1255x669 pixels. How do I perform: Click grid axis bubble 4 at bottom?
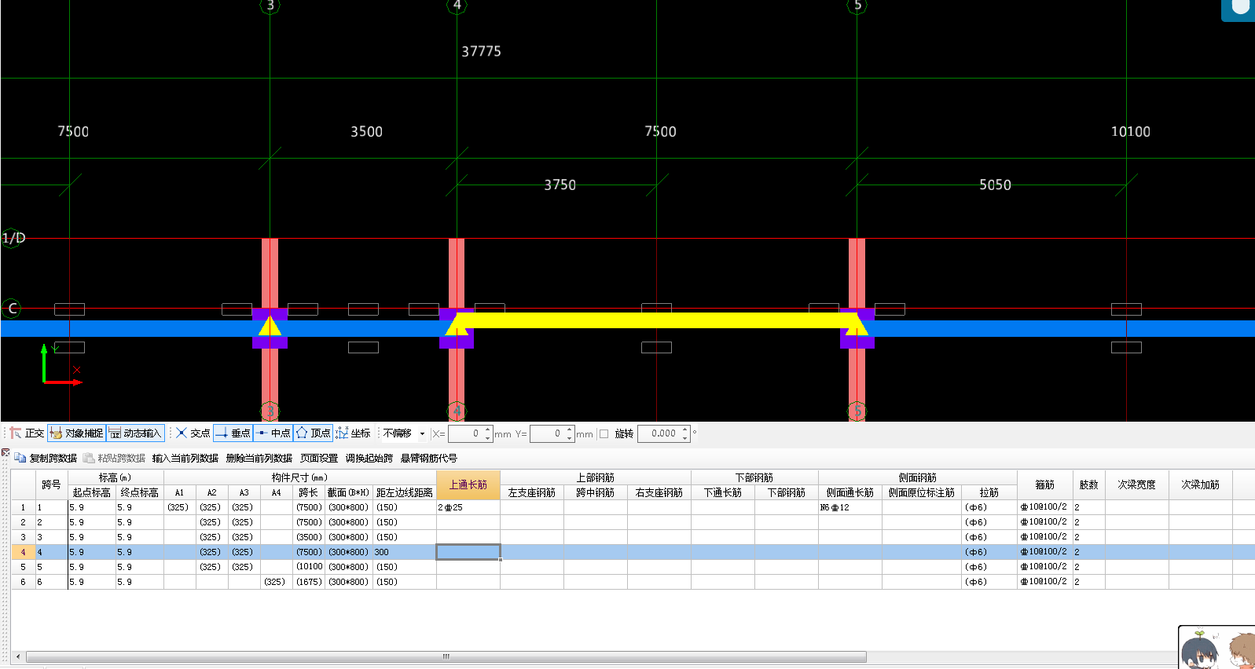[457, 411]
